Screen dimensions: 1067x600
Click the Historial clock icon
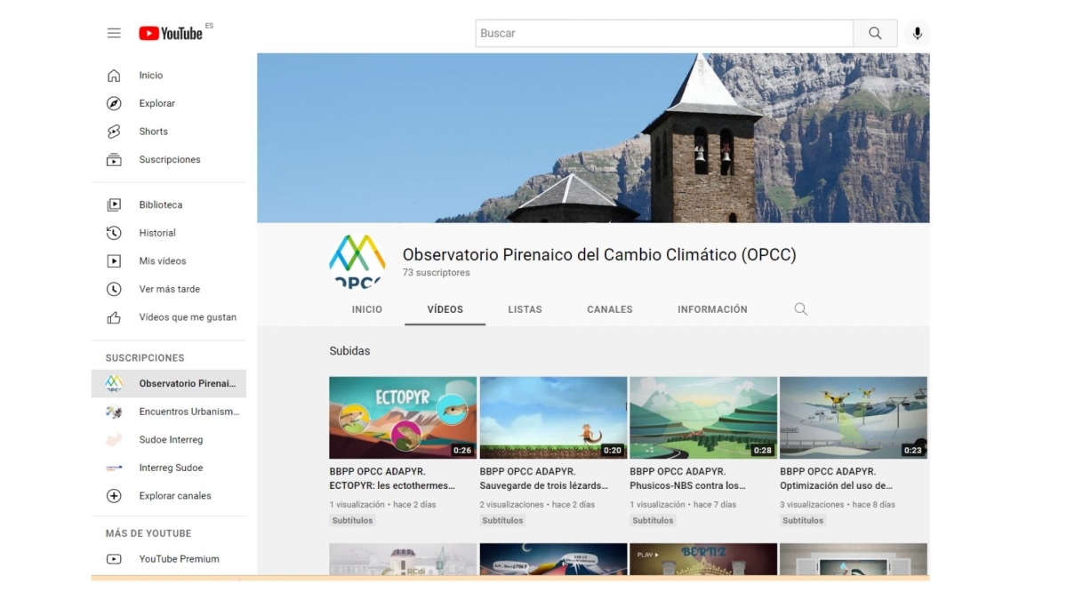(x=114, y=233)
